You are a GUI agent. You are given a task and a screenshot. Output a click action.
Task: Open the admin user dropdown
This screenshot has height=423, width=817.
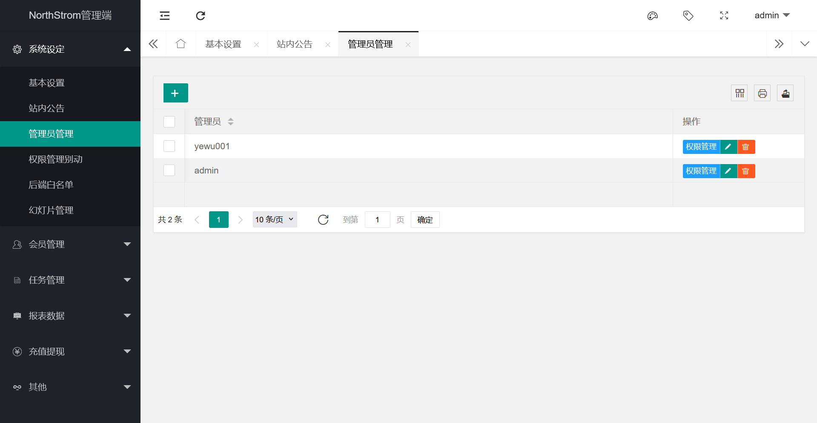pyautogui.click(x=771, y=16)
